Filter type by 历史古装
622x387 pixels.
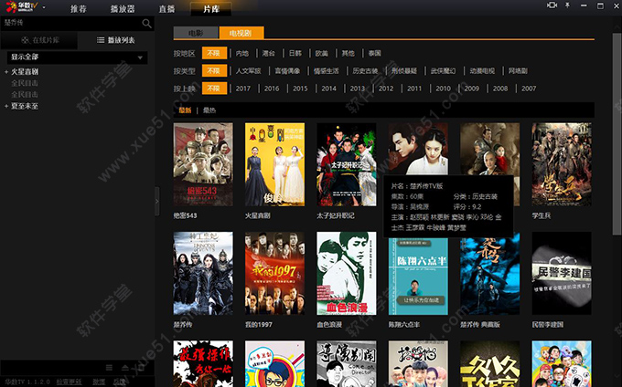pos(365,71)
